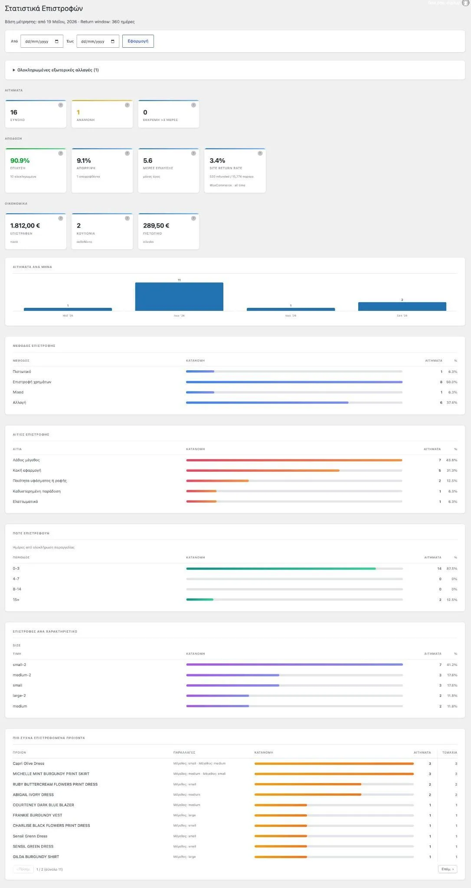Click the Capri Olive Dress product row
This screenshot has width=471, height=888.
pos(235,763)
